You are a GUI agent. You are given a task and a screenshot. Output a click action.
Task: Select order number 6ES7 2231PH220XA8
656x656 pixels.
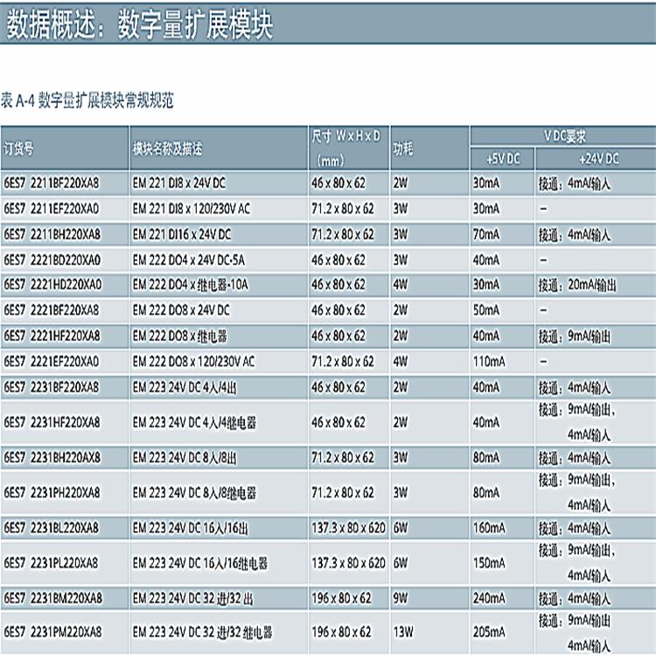[x=52, y=492]
